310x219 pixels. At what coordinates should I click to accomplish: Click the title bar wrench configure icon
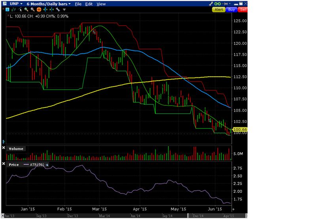pos(211,4)
